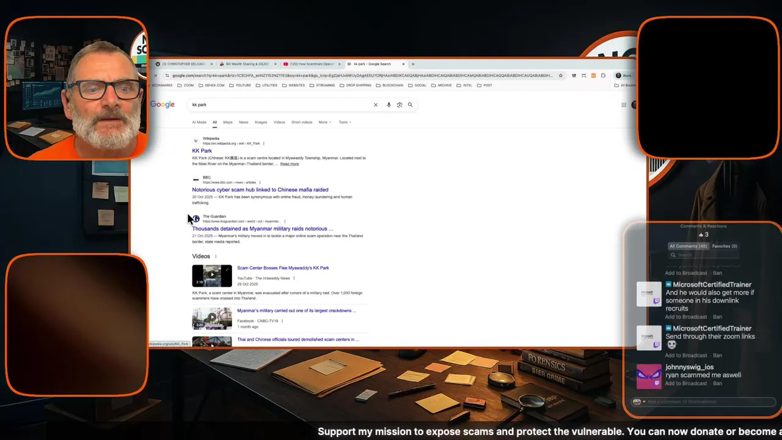Open BLOCKCHAIN bookmarks folder
The height and width of the screenshot is (440, 782).
[390, 86]
